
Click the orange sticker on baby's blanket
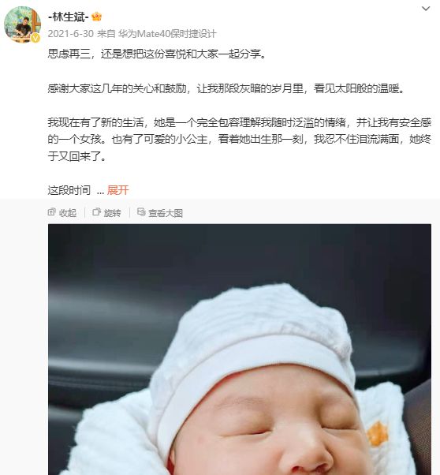click(x=377, y=433)
